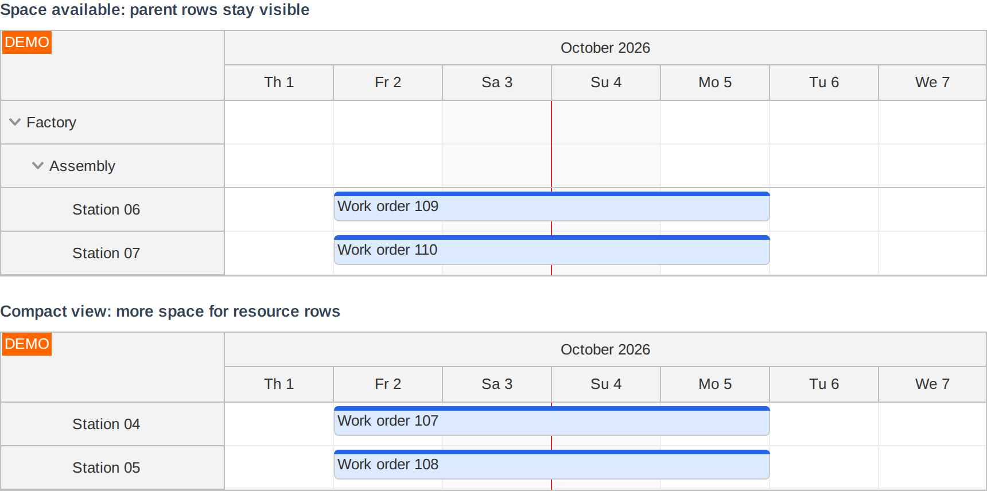Screen dimensions: 987x491
Task: Collapse the Assembly group chevron
Action: pyautogui.click(x=38, y=166)
